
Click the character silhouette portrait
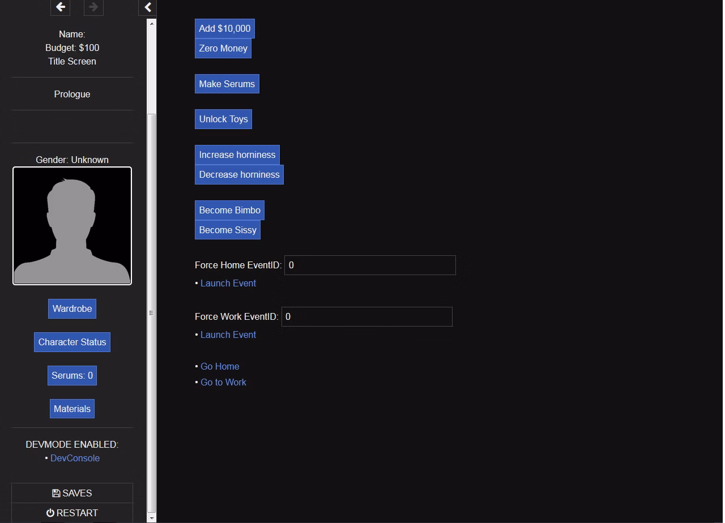tap(72, 226)
